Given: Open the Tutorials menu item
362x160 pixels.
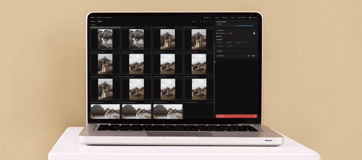Looking at the screenshot, I should tap(232, 18).
